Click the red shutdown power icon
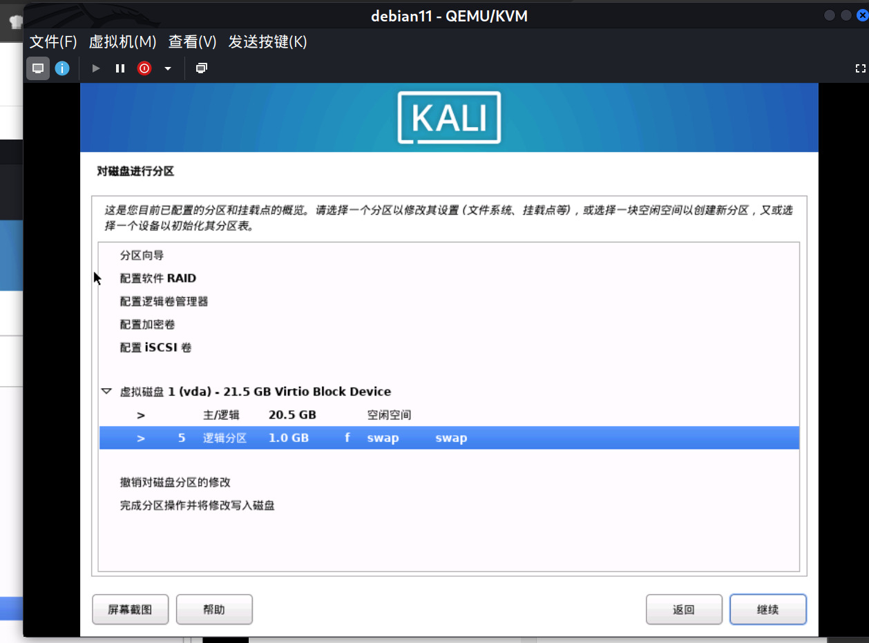Image resolution: width=869 pixels, height=643 pixels. [144, 68]
